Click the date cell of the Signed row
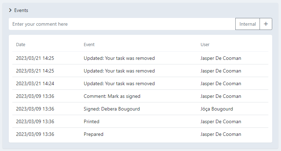Screen dimensions: 281x151 click(x=35, y=109)
